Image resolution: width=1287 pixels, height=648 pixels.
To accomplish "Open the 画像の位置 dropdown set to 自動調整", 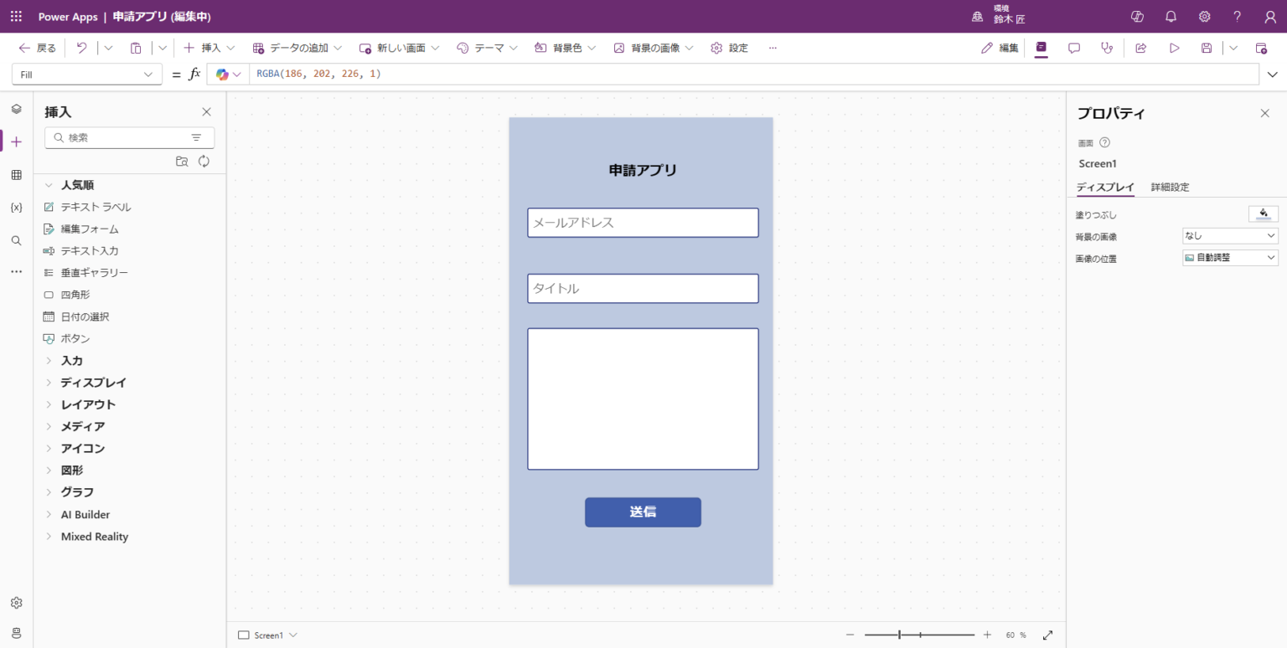I will 1229,257.
